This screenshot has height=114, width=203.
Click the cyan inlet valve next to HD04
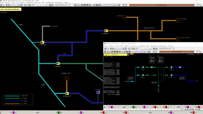[x=132, y=81]
